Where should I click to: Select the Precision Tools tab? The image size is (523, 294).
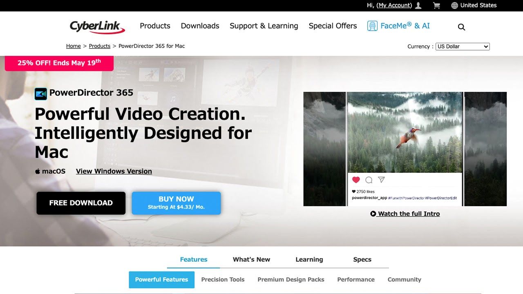click(223, 279)
